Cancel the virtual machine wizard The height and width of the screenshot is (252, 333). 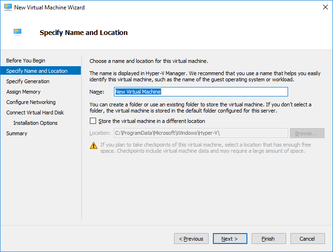[307, 239]
